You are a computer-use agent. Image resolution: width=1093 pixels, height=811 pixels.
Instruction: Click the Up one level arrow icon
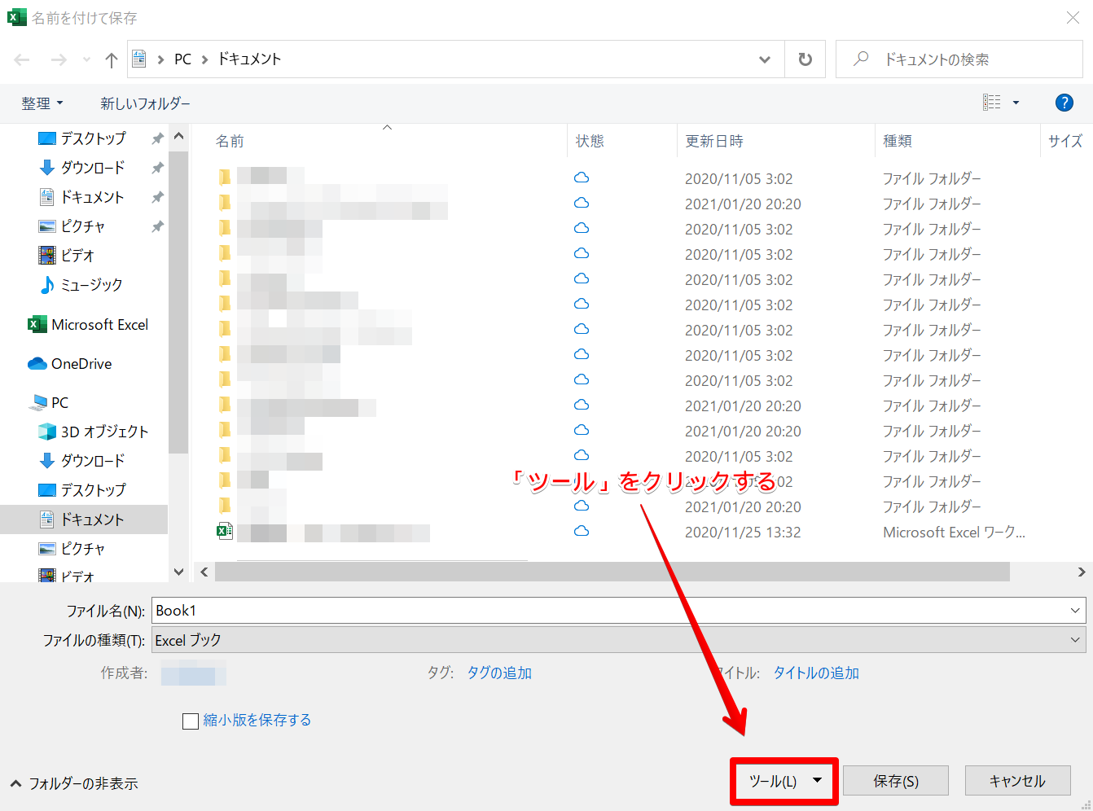tap(112, 59)
